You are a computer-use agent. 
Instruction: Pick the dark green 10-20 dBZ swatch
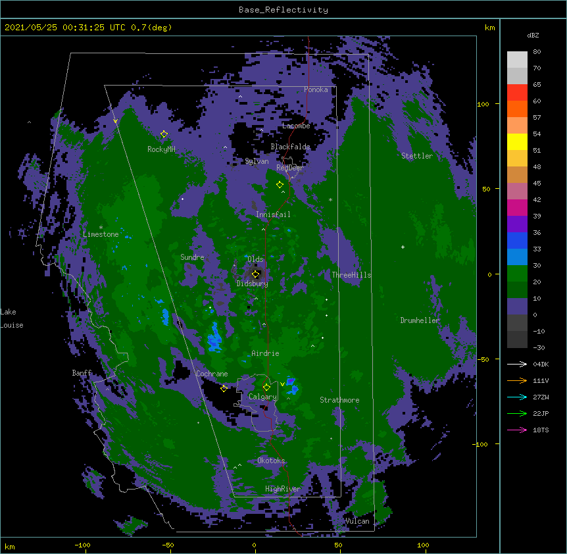[517, 290]
